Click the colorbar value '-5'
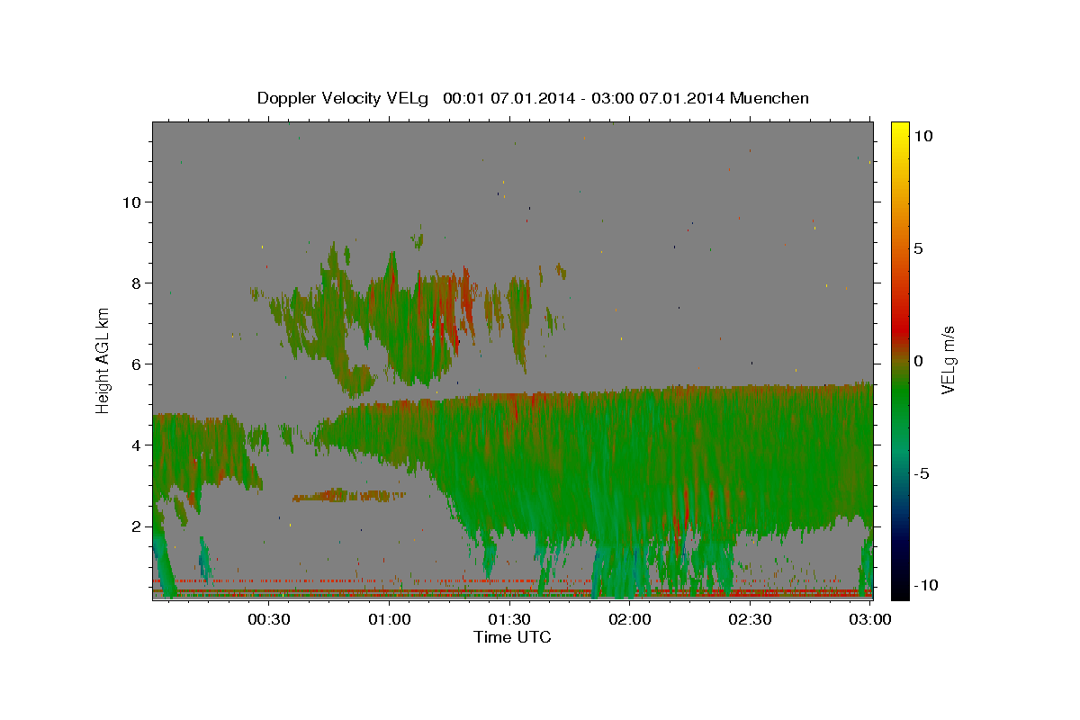Screen dimensions: 1080x720 coord(922,473)
